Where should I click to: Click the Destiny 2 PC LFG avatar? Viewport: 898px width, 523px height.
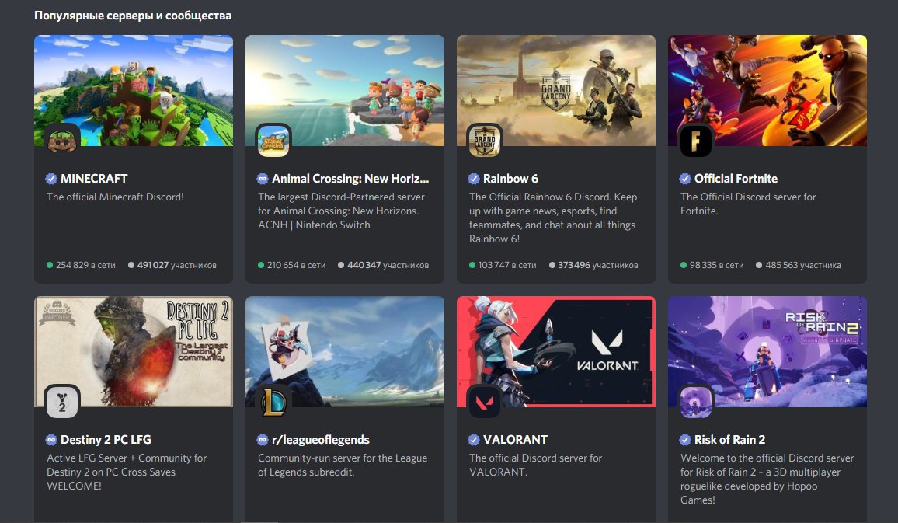[x=62, y=402]
